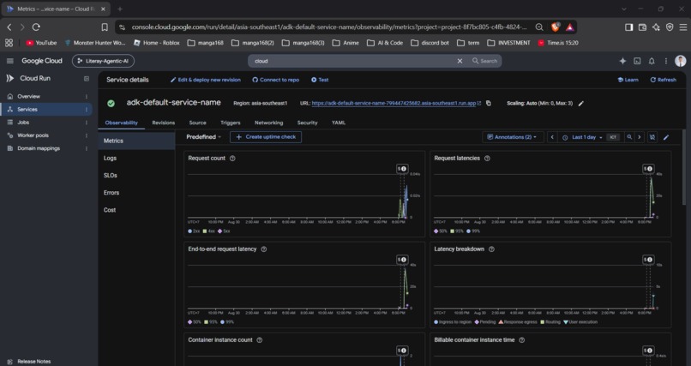Click Connect to repo
This screenshot has width=691, height=366.
(276, 80)
